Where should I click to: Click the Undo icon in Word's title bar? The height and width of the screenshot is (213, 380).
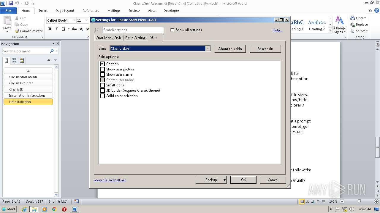coord(17,3)
